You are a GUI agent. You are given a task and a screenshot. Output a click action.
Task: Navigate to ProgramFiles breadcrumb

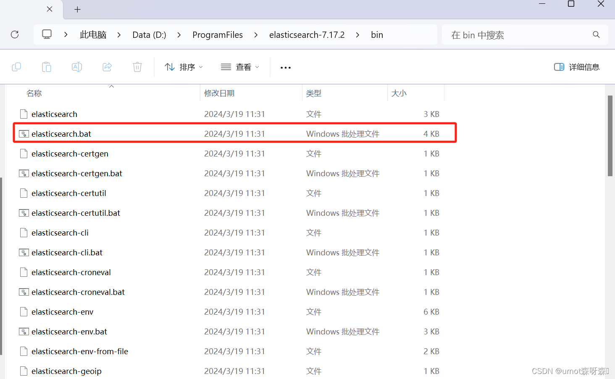(218, 34)
